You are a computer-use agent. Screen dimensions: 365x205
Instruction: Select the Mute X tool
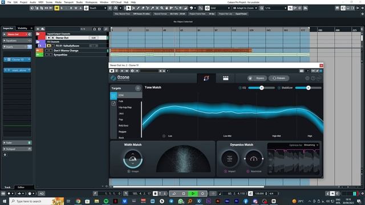point(157,8)
